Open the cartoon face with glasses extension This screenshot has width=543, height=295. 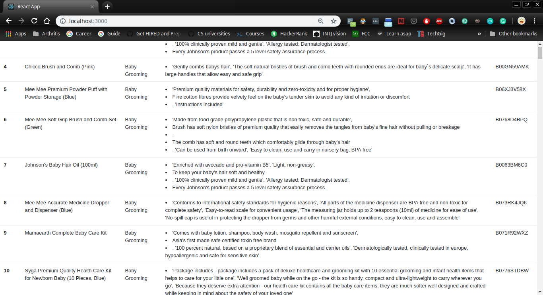coord(363,21)
